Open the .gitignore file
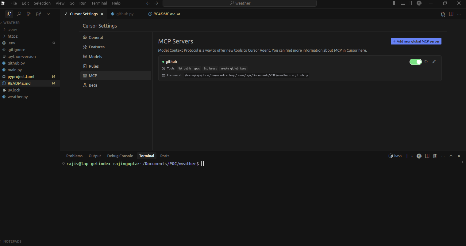This screenshot has width=466, height=246. pyautogui.click(x=30, y=50)
